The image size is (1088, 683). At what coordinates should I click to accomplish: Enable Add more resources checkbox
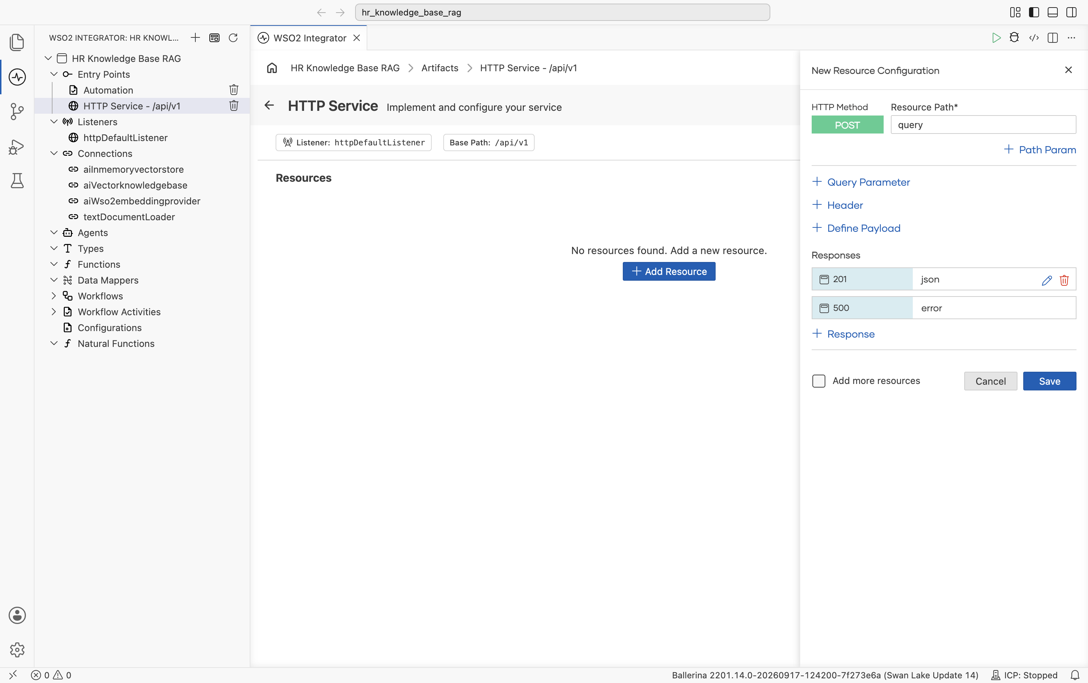(819, 381)
